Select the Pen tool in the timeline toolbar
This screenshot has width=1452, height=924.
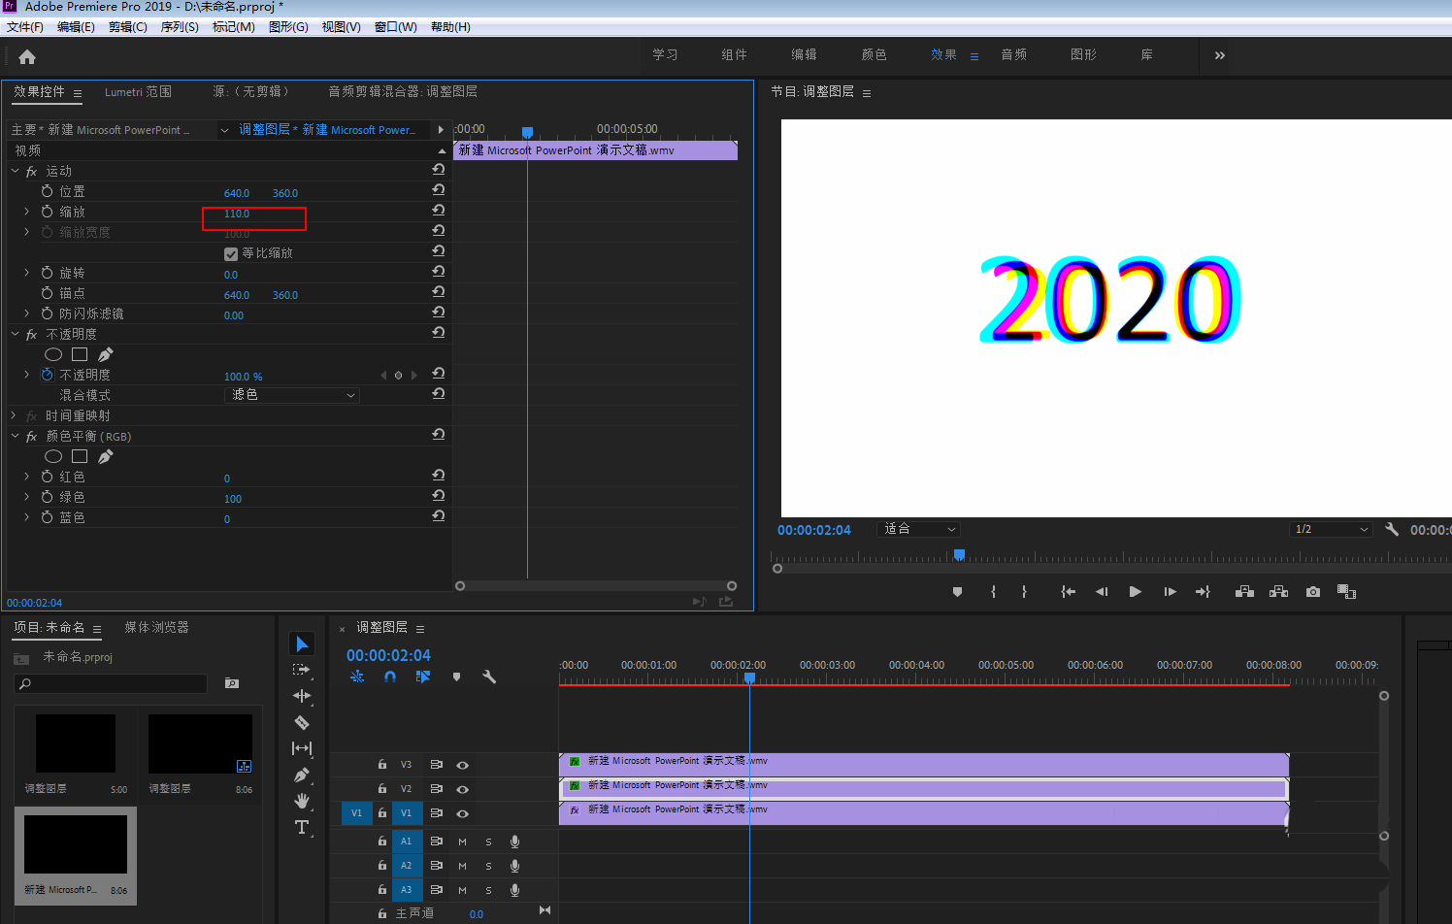(x=302, y=775)
